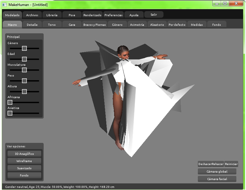Open the Medidas subtab
Image resolution: width=246 pixels, height=190 pixels.
(197, 25)
